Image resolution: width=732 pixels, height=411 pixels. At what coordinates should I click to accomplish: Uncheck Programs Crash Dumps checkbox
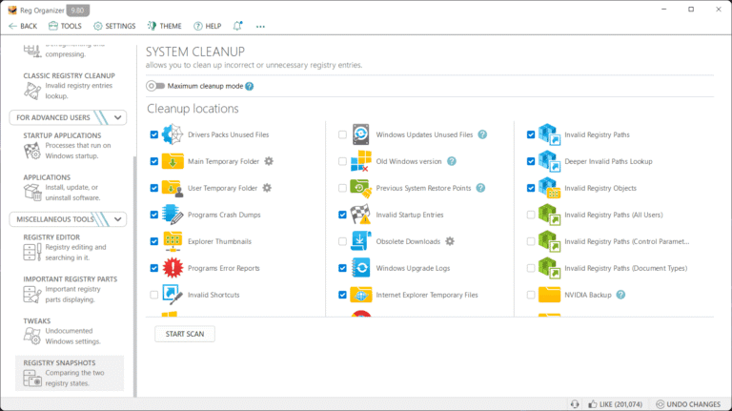pos(154,215)
